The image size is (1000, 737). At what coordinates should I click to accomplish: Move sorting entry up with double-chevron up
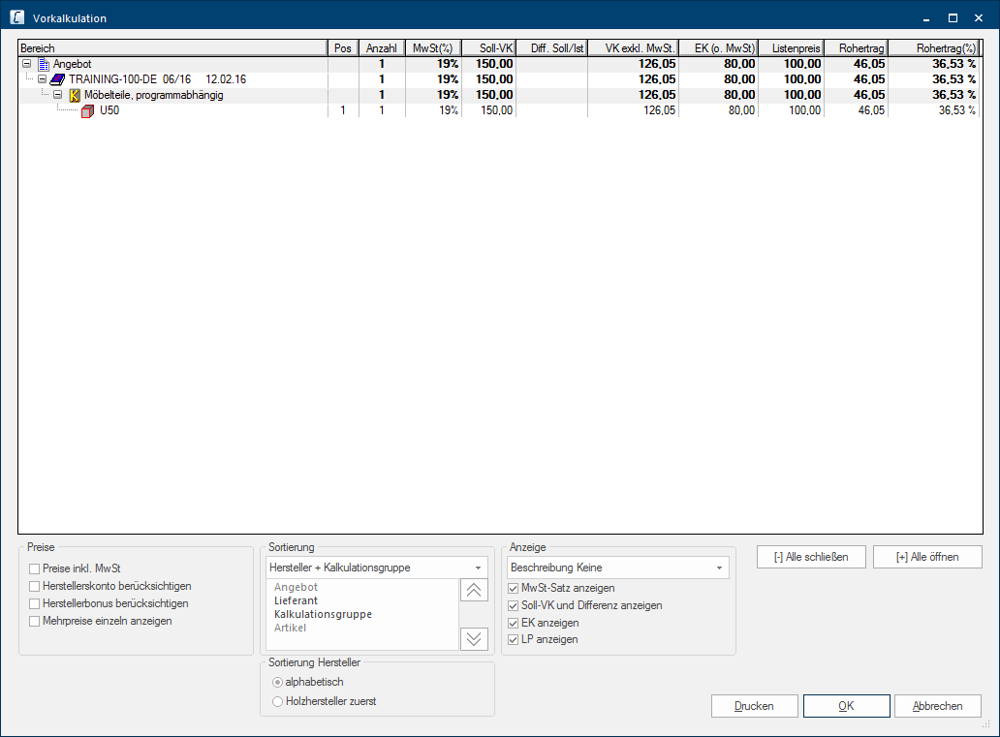pos(474,590)
